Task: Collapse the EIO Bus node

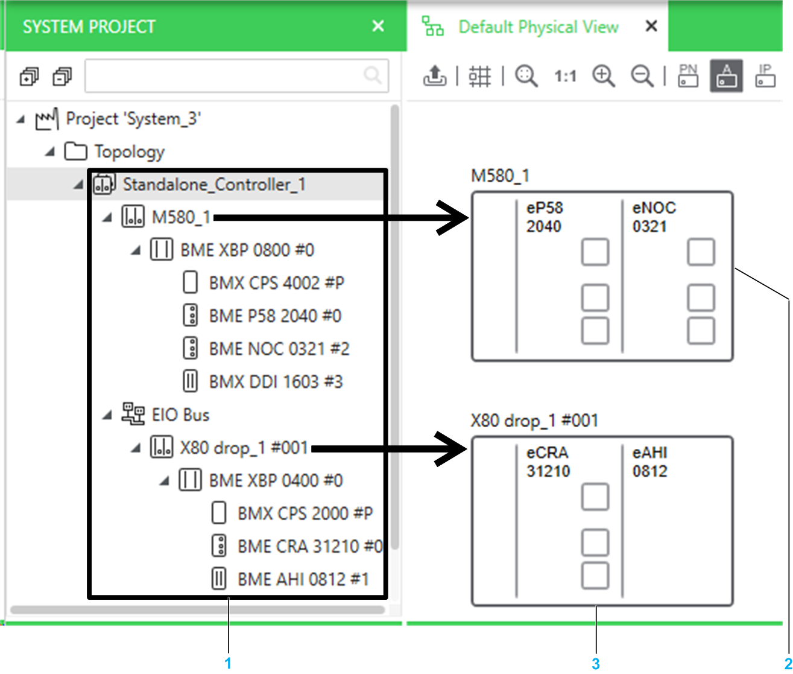Action: [107, 415]
